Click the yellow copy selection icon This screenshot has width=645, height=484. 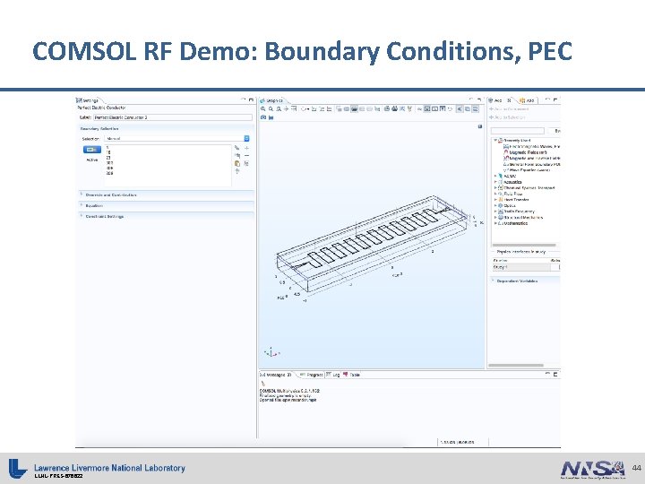pos(237,163)
